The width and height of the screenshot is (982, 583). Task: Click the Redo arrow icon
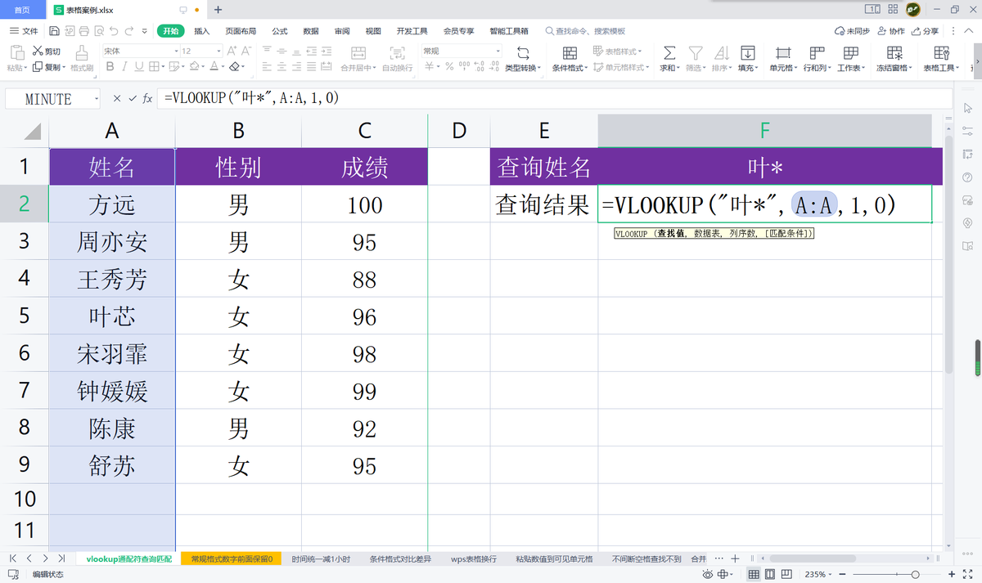[x=129, y=31]
